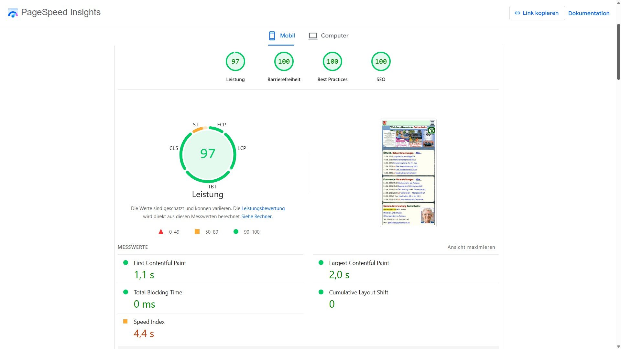Click the orange square Speed Index indicator

click(x=125, y=322)
